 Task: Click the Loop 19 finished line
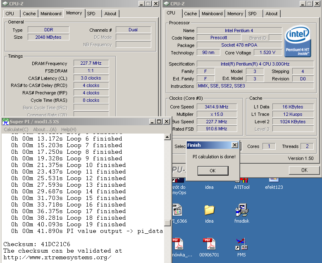[68, 225]
